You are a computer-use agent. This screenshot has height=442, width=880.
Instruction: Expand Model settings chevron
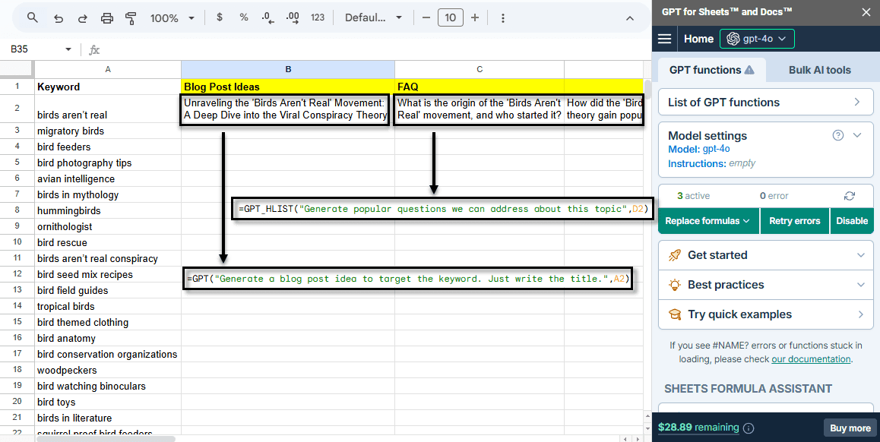point(857,135)
